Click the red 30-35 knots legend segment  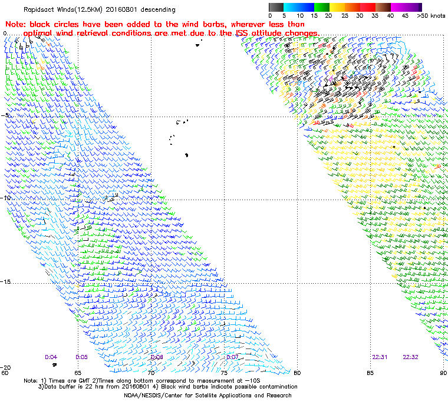tap(368, 7)
